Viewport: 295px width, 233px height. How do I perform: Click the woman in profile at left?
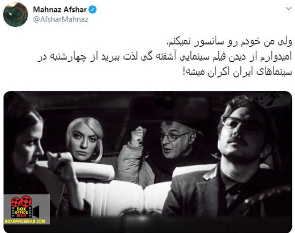click(x=38, y=160)
